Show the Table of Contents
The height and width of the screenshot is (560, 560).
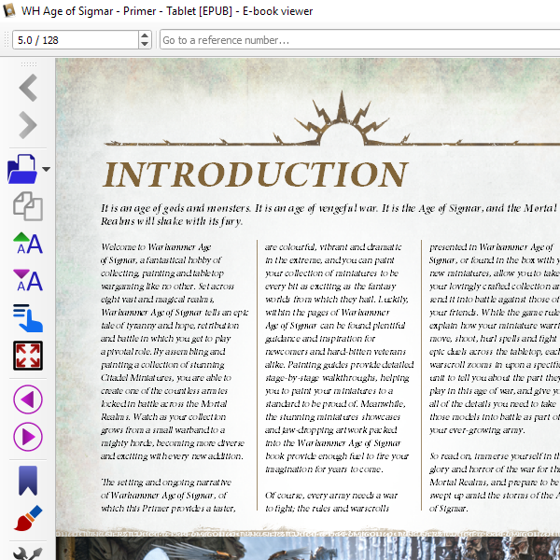28,318
